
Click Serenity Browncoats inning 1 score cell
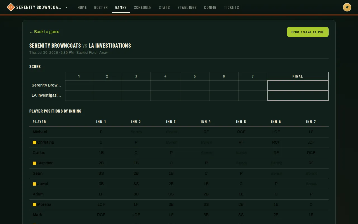pos(79,85)
